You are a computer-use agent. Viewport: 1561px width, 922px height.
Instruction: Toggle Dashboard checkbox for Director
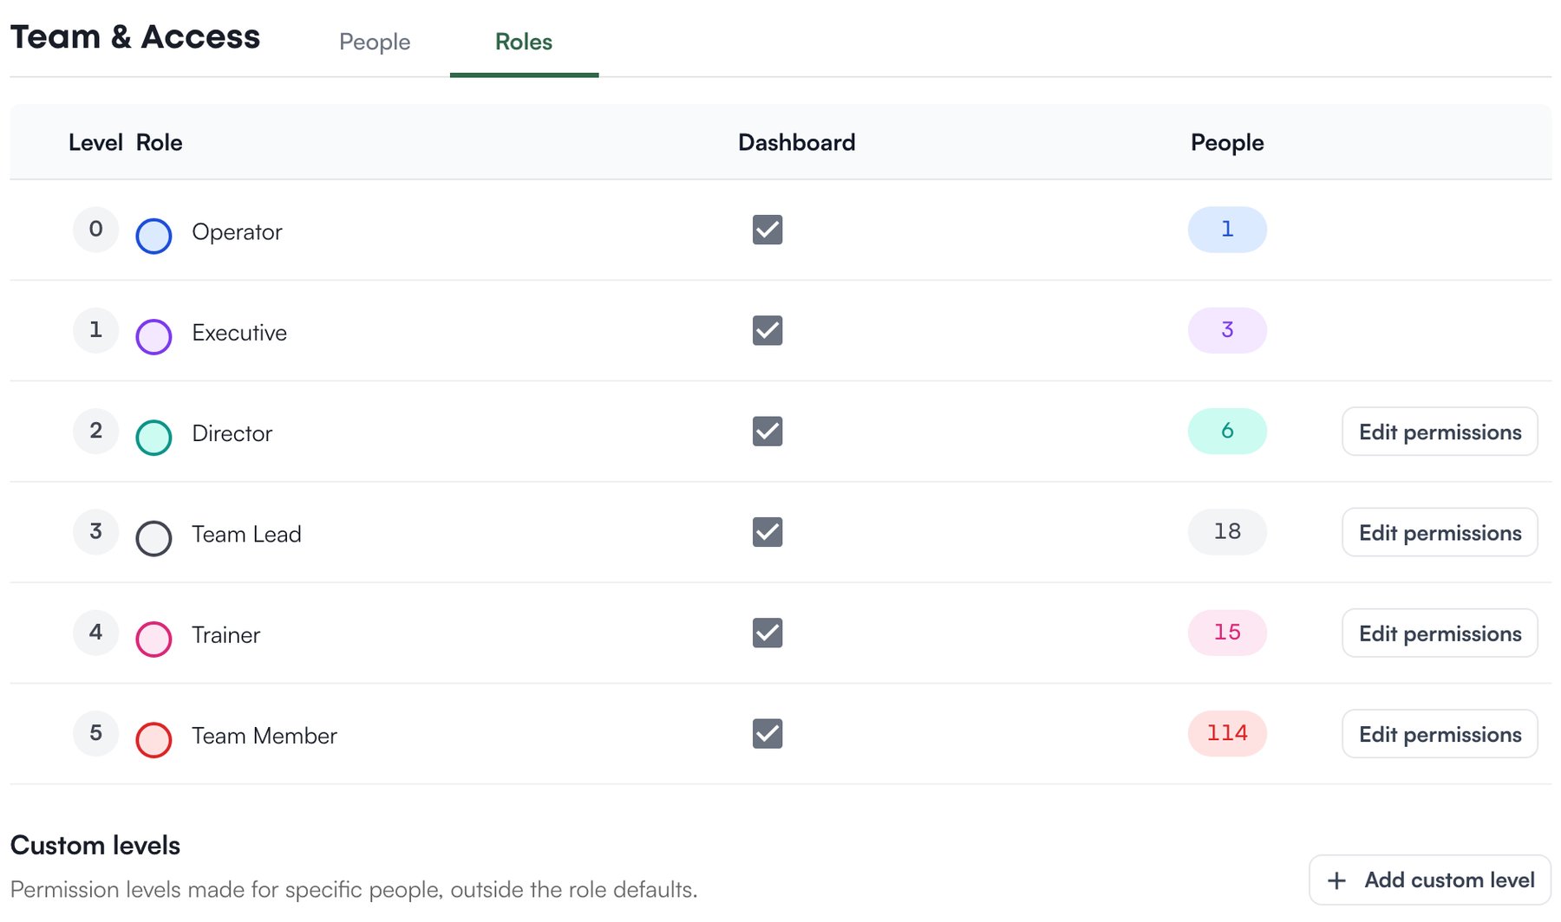click(767, 431)
